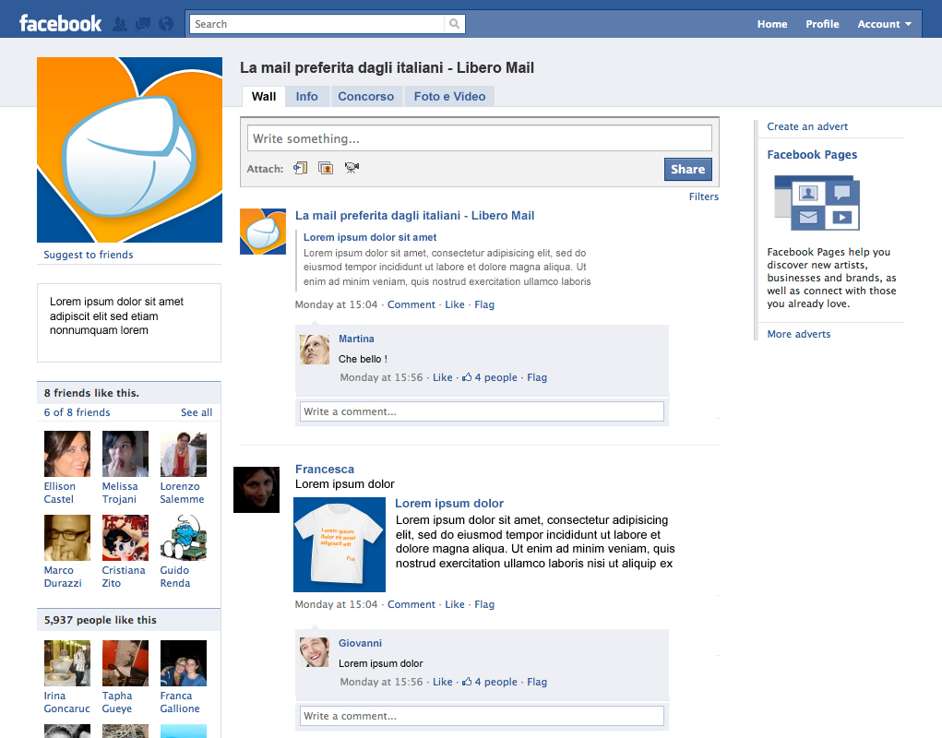942x738 pixels.
Task: Open the Concorso tab
Action: point(366,97)
